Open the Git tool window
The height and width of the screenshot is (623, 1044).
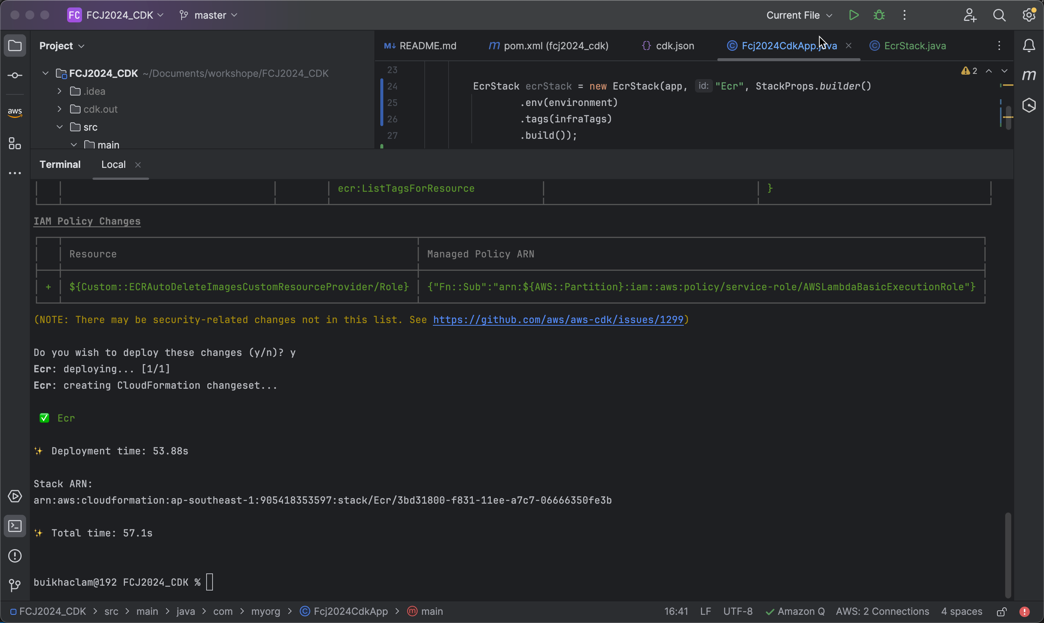pos(15,585)
